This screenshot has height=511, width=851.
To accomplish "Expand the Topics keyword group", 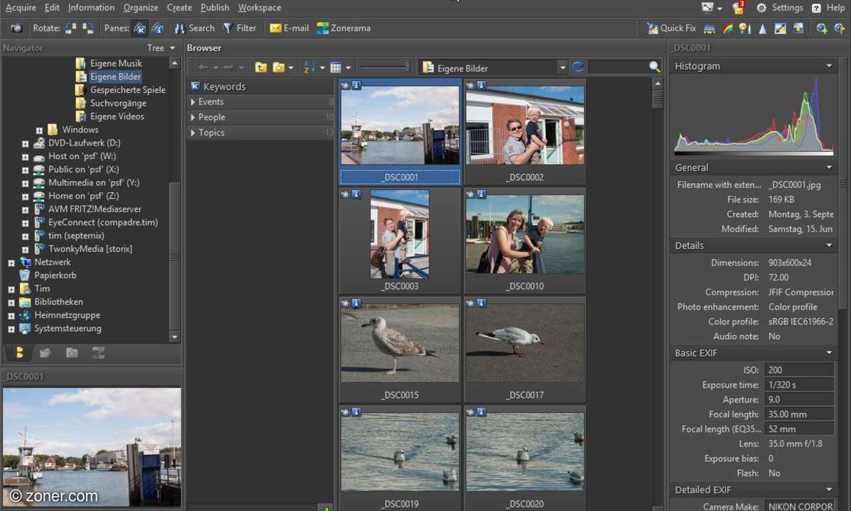I will 192,132.
